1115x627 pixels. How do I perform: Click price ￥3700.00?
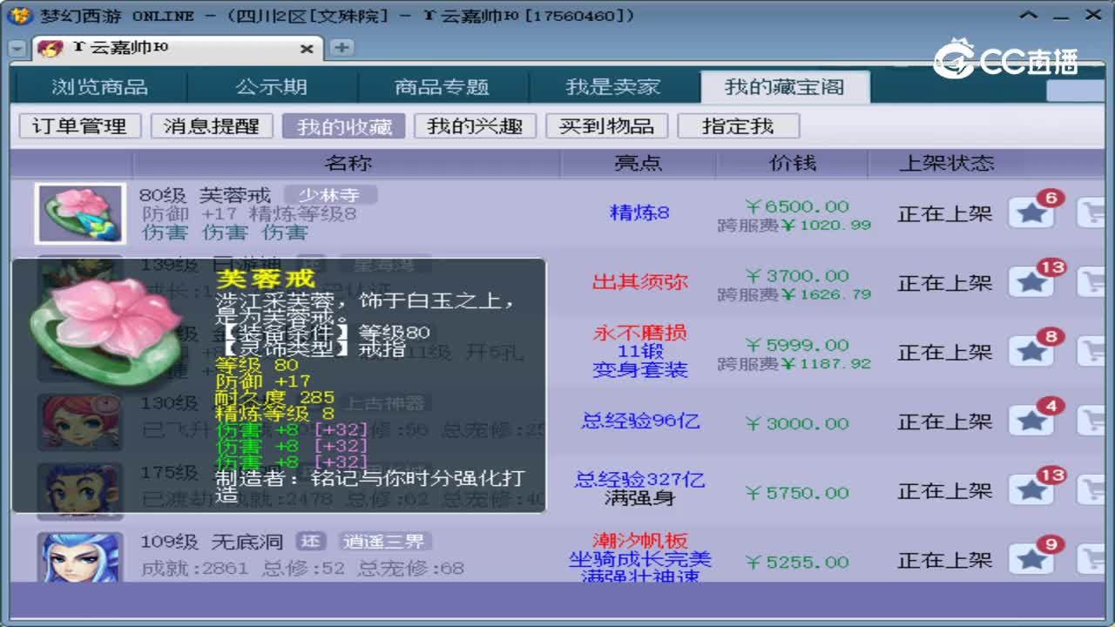[797, 276]
